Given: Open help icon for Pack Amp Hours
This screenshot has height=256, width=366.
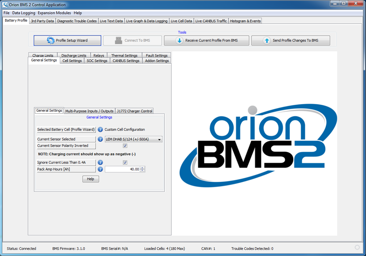Looking at the screenshot, I should (100, 169).
